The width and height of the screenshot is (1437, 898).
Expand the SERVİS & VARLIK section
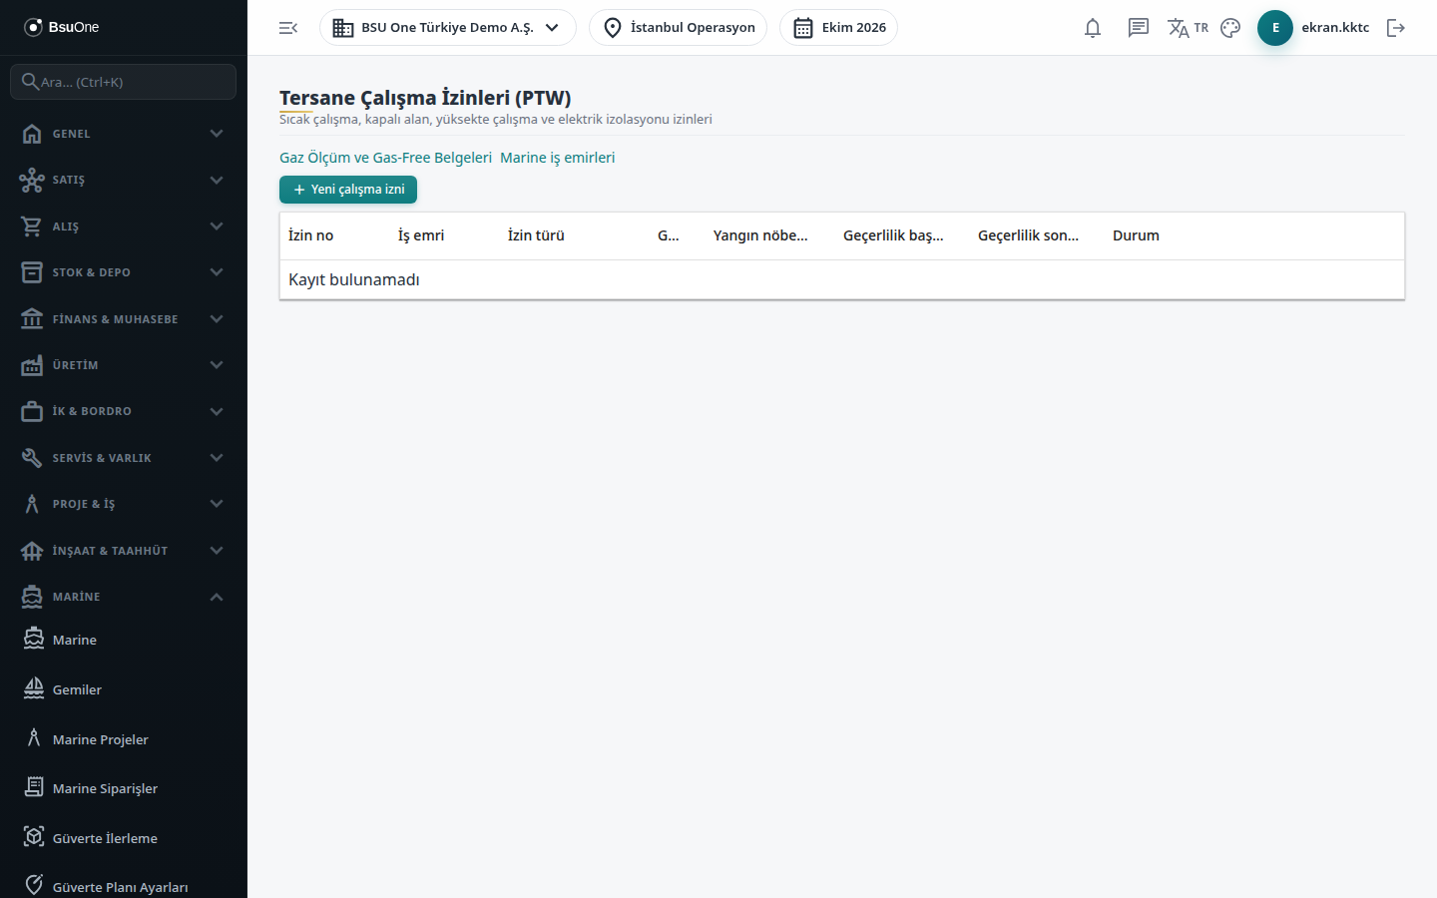pyautogui.click(x=124, y=458)
